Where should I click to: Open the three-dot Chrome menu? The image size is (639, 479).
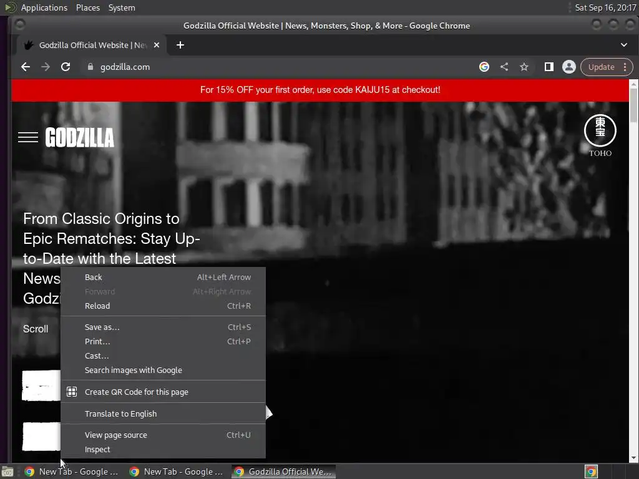click(625, 67)
